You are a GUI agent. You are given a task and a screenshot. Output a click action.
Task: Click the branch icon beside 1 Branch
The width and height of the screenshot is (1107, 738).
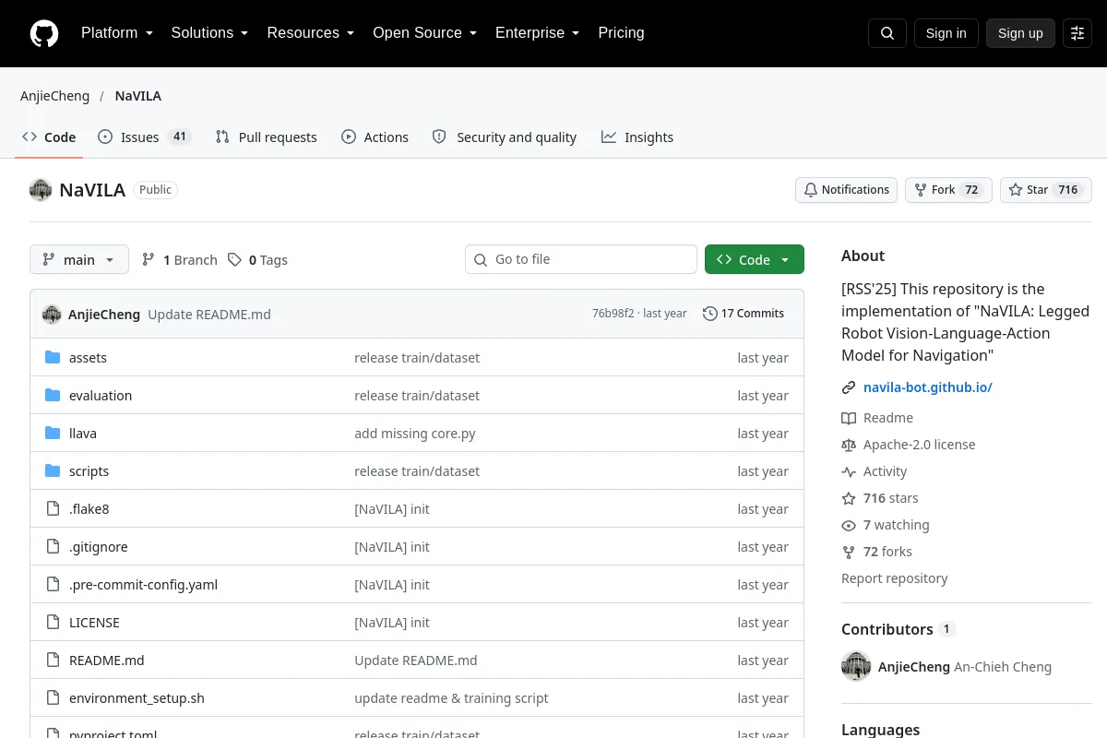[x=149, y=260]
